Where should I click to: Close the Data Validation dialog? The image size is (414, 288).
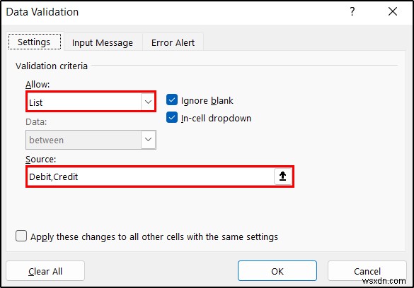click(x=393, y=11)
